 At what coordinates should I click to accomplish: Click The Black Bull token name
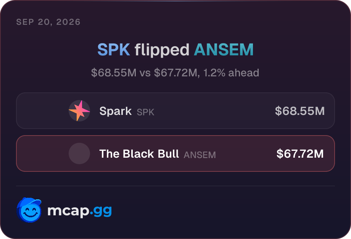(139, 154)
